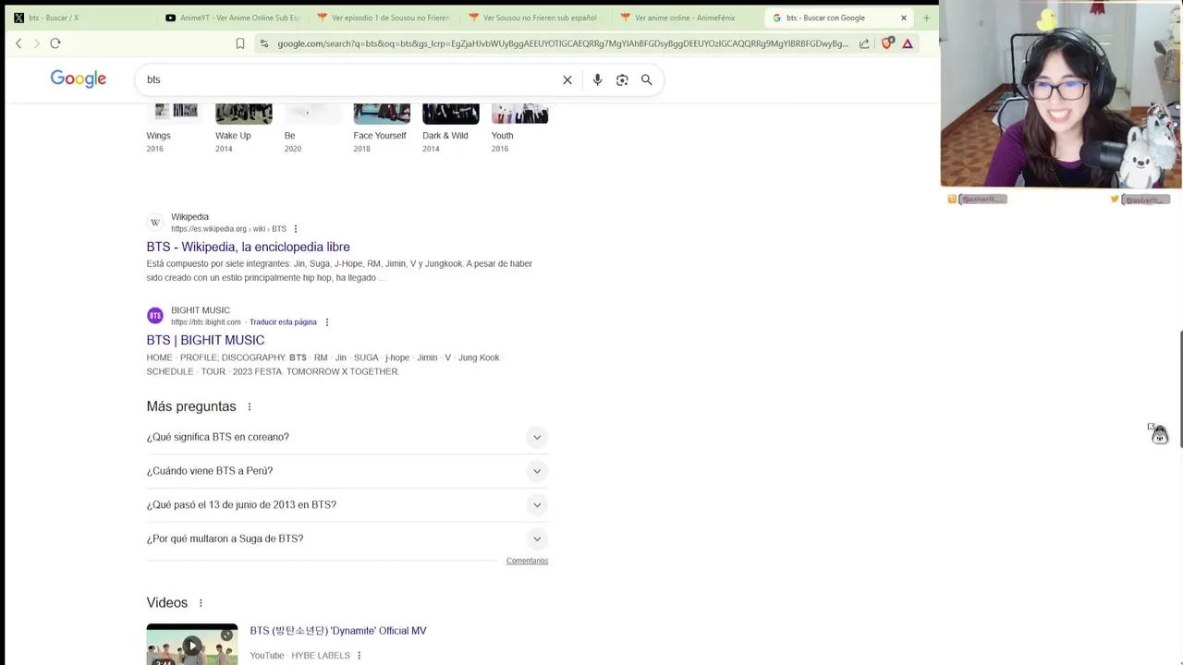Switch to Ver Sousou no Frieren sub español tab

534,18
